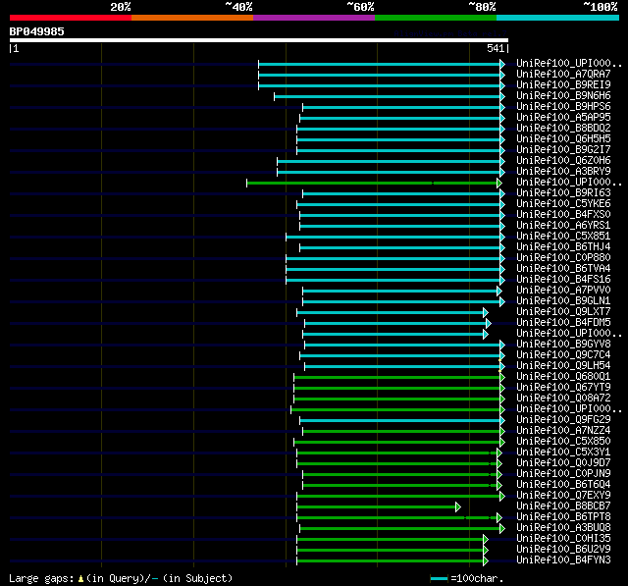
Task: Select the UniRef100_Q08A72 label
Action: pos(563,399)
